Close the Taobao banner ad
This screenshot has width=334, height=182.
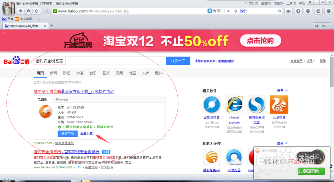pos(4,33)
